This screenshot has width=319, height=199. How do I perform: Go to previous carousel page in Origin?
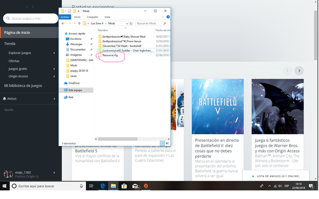point(288,71)
